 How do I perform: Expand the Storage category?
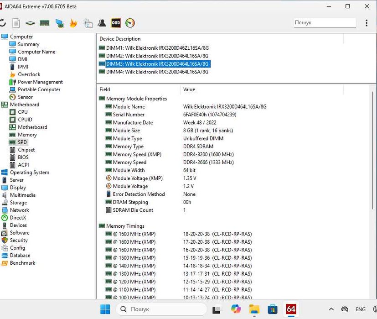[18, 203]
